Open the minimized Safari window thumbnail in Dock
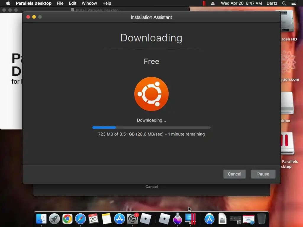 (249, 220)
